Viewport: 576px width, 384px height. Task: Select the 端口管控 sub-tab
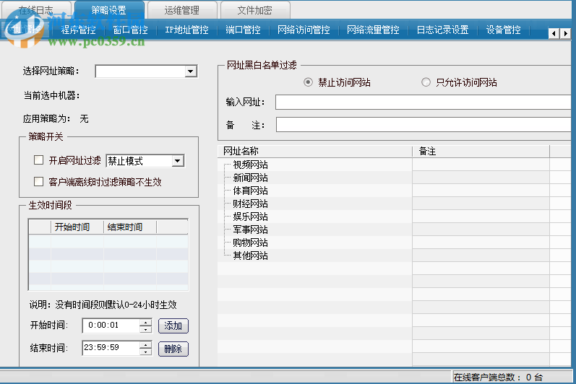click(243, 30)
